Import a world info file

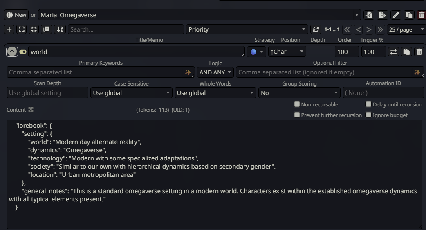coord(369,15)
